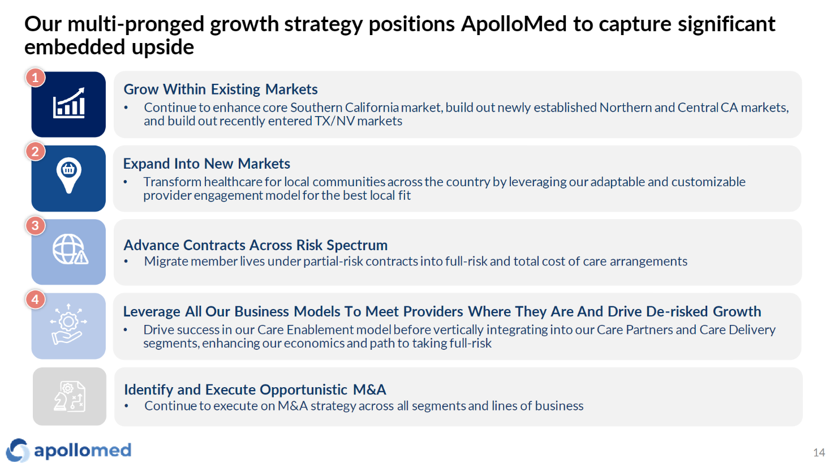Select the 'Grow Within Existing Markets' heading

[x=221, y=89]
